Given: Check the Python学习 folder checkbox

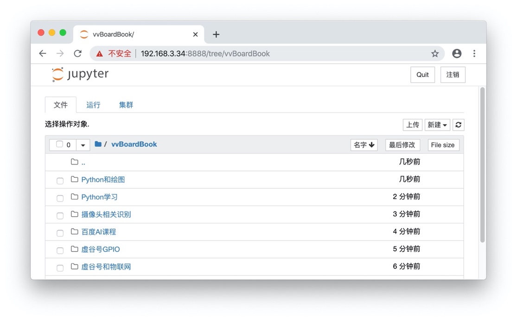Looking at the screenshot, I should (60, 198).
